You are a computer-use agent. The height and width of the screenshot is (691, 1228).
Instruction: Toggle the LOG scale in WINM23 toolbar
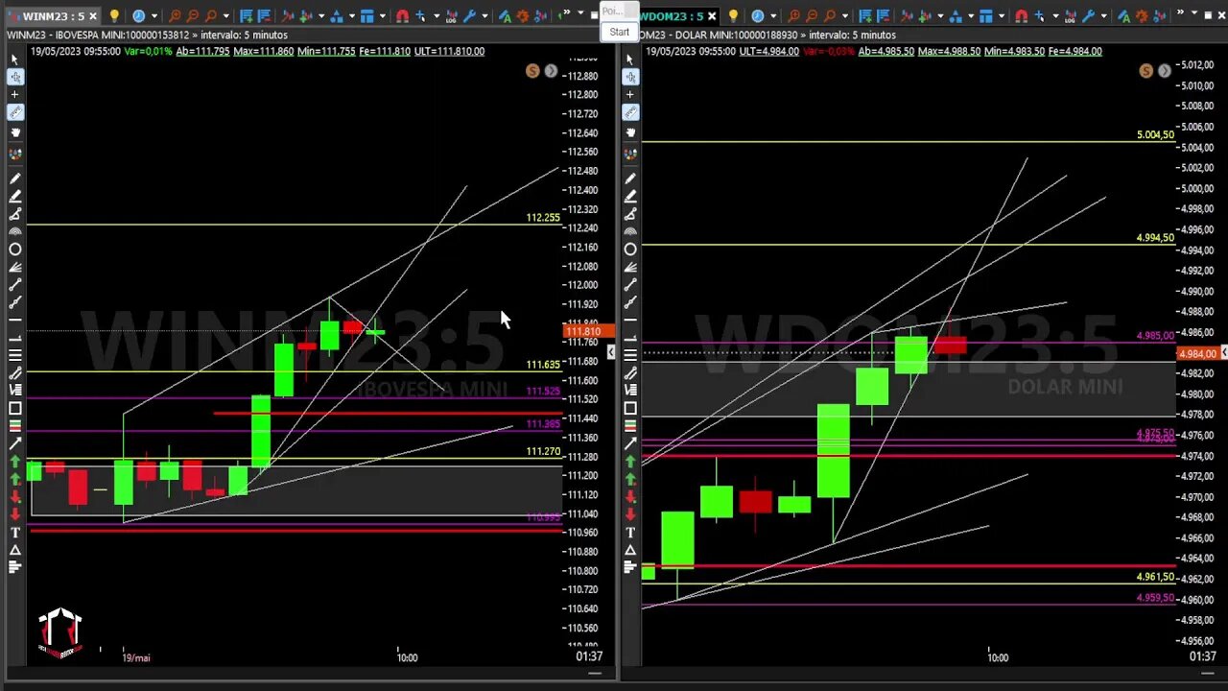[x=451, y=17]
